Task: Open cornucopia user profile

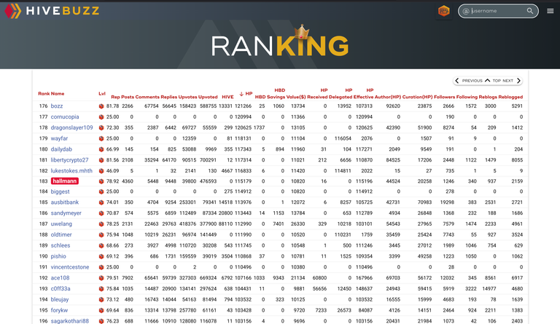Action: point(65,117)
